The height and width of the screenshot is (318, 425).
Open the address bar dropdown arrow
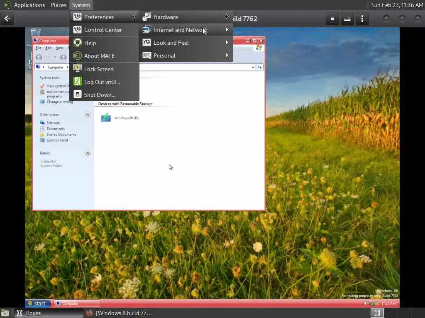click(x=253, y=67)
